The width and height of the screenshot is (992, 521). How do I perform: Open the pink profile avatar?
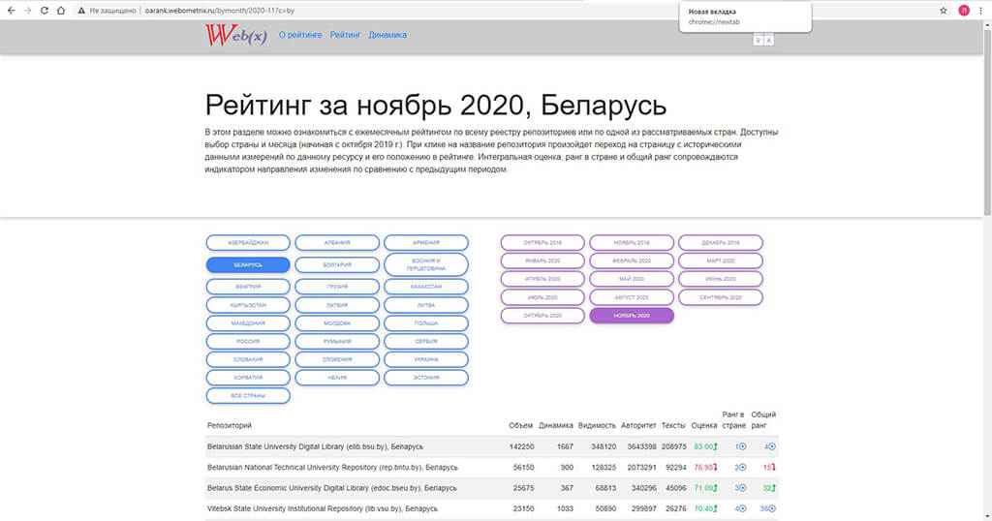click(964, 10)
